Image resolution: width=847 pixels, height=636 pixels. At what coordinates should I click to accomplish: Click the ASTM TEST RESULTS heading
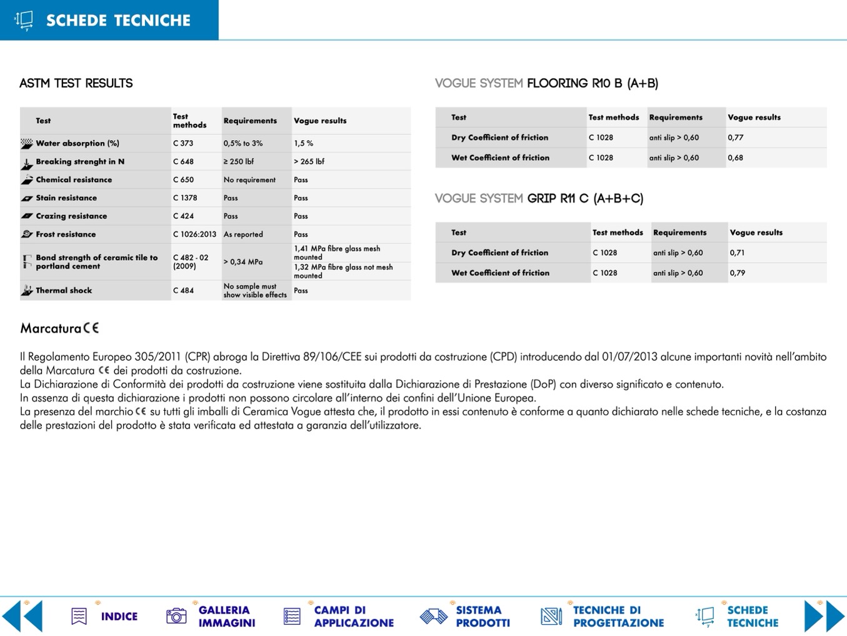click(76, 83)
